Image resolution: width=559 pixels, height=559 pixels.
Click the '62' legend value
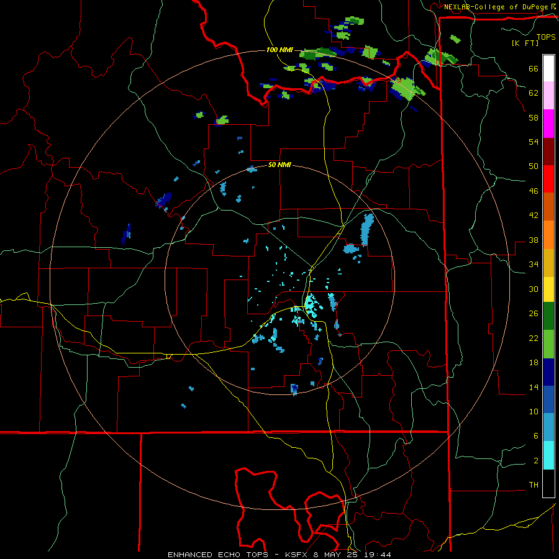coord(534,93)
